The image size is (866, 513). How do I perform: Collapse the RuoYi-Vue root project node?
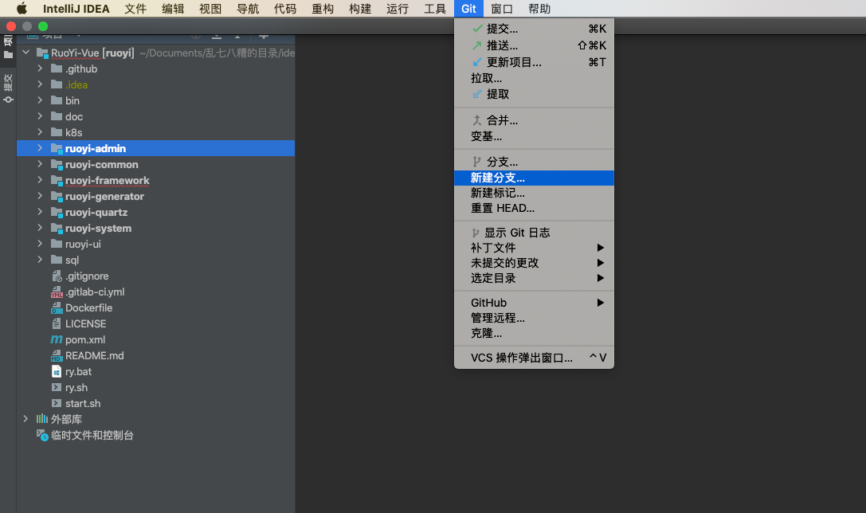tap(25, 53)
